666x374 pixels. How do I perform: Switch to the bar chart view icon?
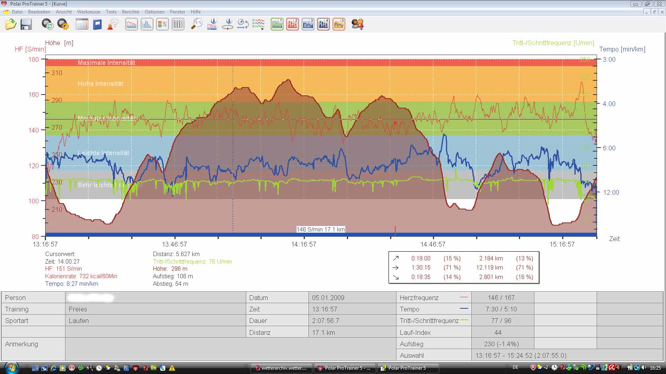click(x=147, y=24)
